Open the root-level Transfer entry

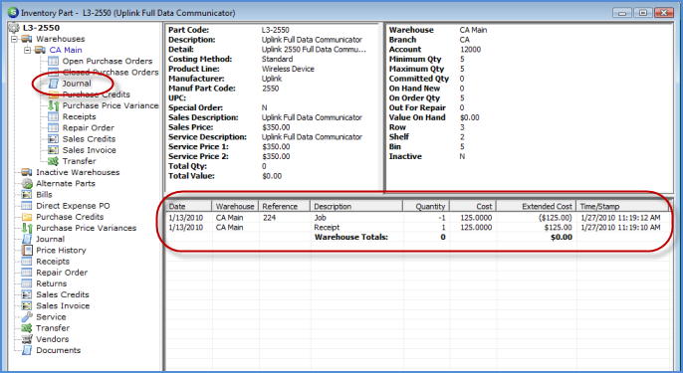point(53,328)
